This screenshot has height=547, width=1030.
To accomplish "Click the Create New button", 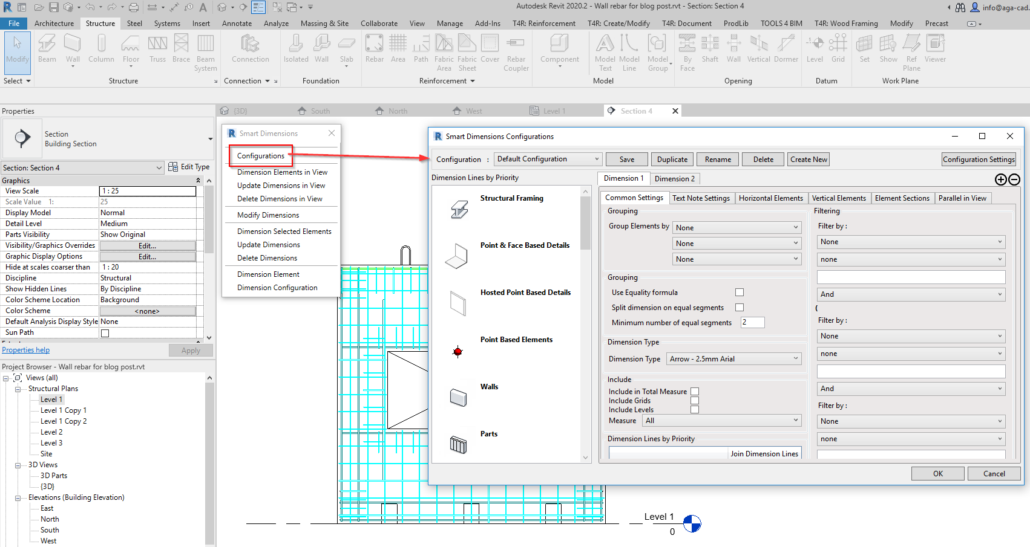I will [809, 160].
